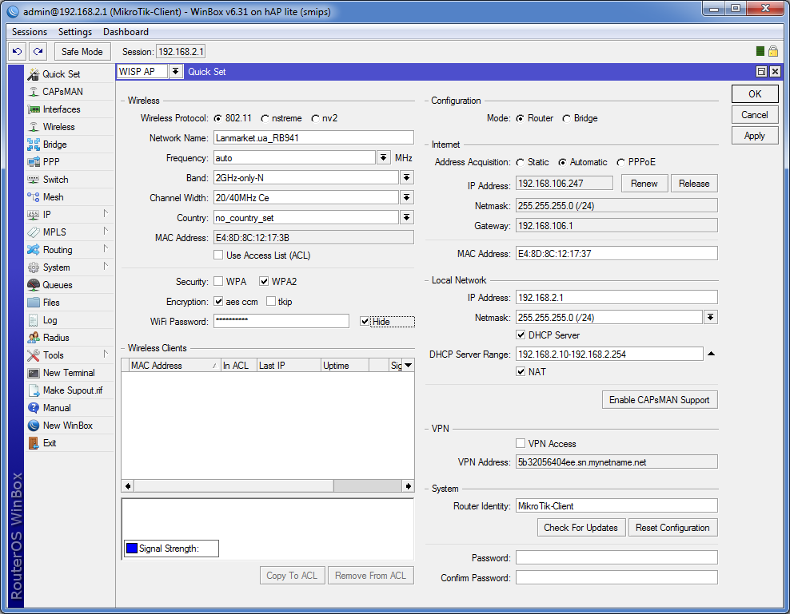Open the Sessions menu
790x614 pixels.
pos(30,32)
